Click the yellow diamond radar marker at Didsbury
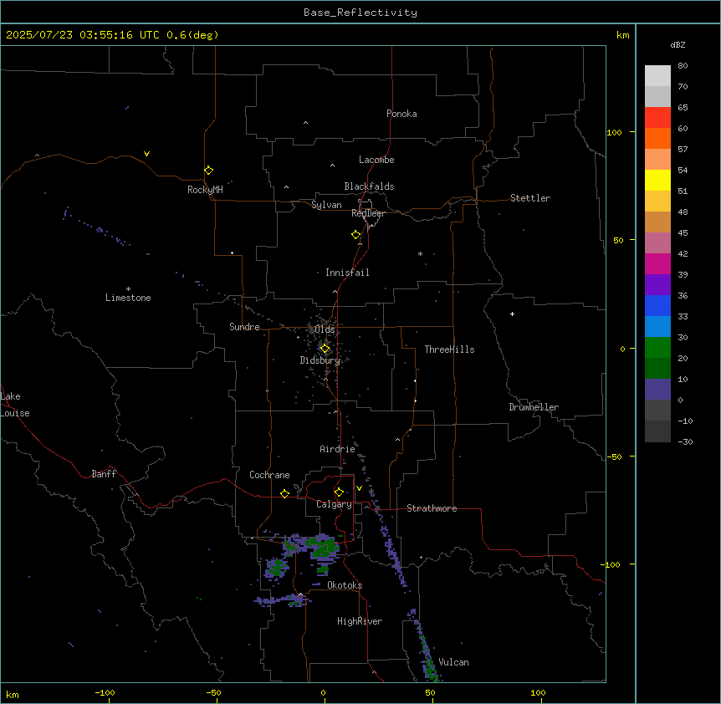Image resolution: width=721 pixels, height=704 pixels. pos(325,349)
